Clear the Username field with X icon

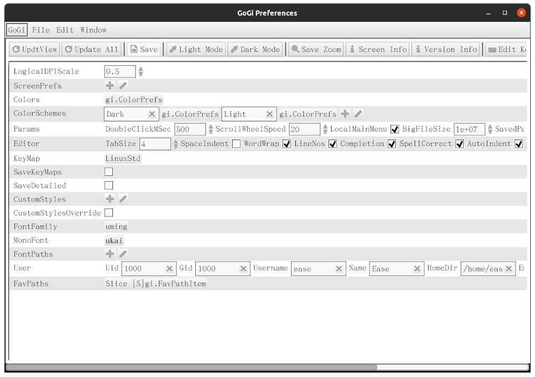pos(339,269)
